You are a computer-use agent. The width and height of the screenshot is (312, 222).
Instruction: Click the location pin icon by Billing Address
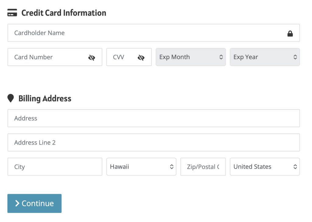pyautogui.click(x=11, y=98)
